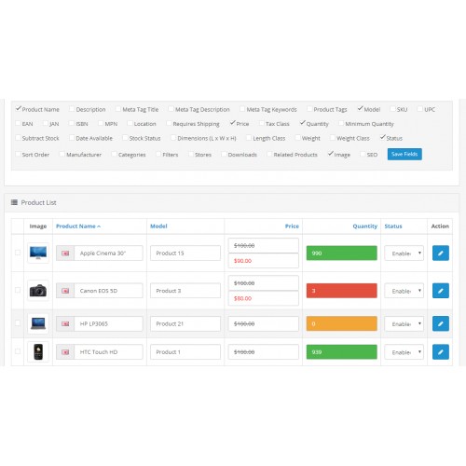The height and width of the screenshot is (466, 466).
Task: Enable the Description field checkbox
Action: [x=72, y=109]
